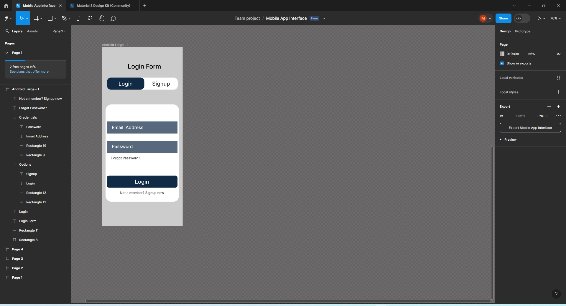Switch to the Assets tab
566x306 pixels.
pos(32,31)
